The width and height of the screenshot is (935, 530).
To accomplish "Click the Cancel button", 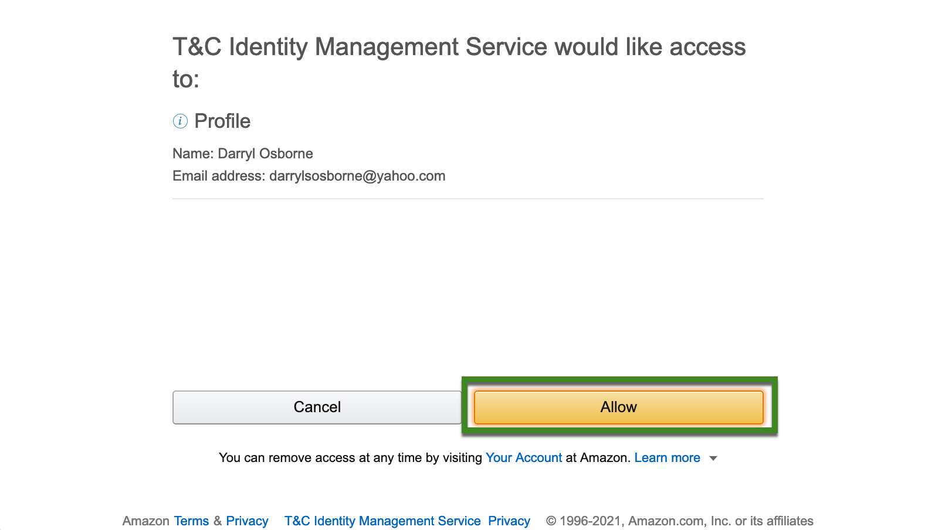I will (317, 407).
